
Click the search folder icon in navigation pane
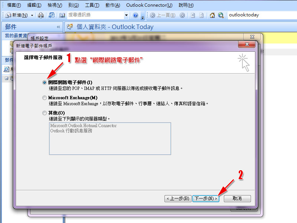[6, 69]
